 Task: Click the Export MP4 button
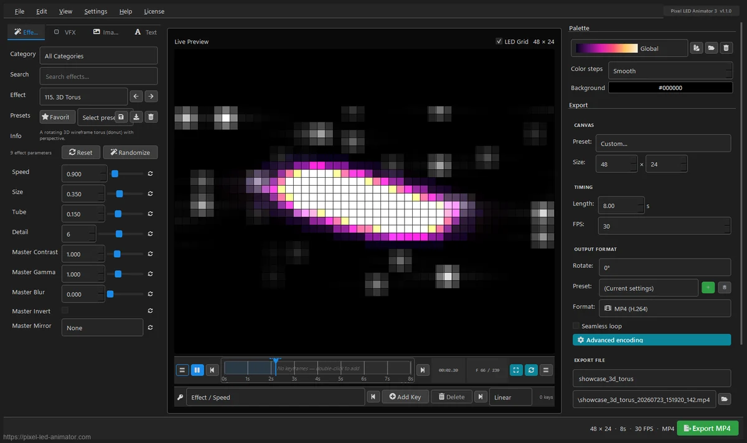[707, 428]
